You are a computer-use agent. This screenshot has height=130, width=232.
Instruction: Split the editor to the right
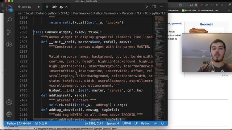pyautogui.click(x=154, y=7)
